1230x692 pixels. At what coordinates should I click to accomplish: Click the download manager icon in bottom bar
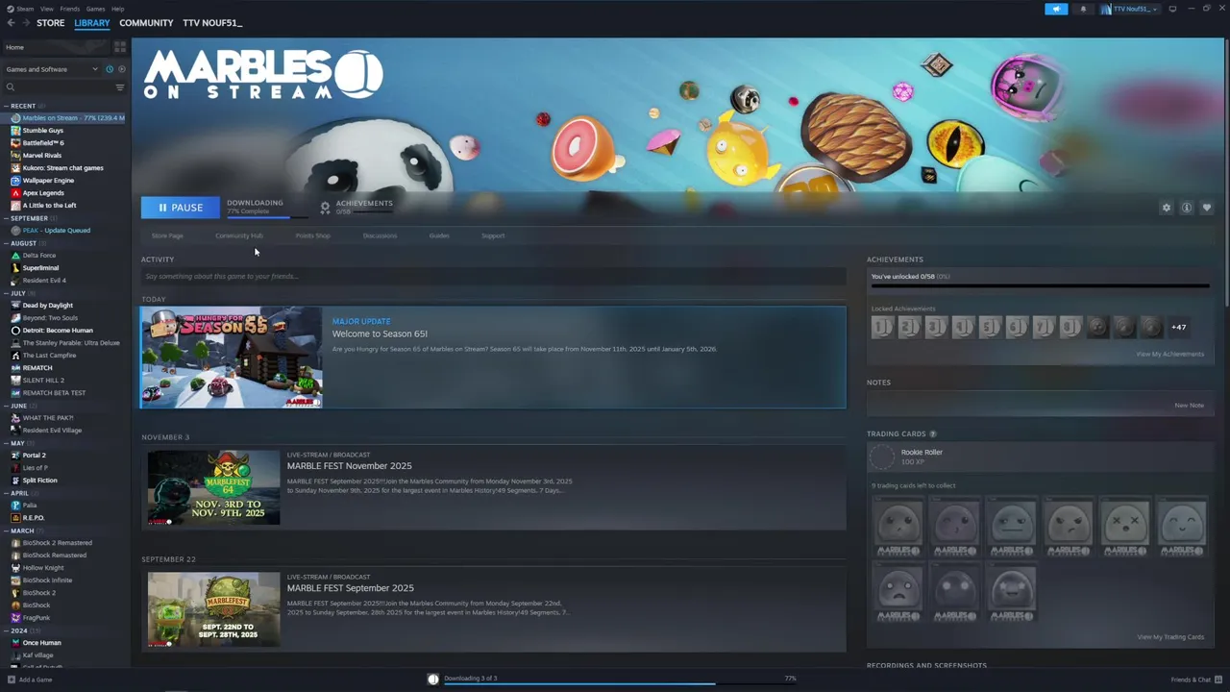pyautogui.click(x=433, y=679)
